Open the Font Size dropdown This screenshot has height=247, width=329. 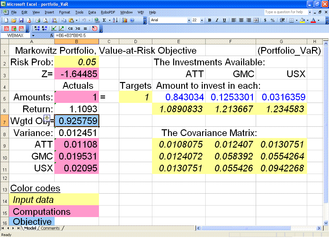(202, 20)
